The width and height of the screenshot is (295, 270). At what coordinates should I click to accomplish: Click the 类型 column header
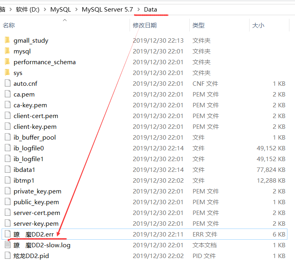[198, 25]
